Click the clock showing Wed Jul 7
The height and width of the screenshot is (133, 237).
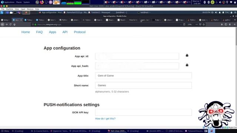click(197, 2)
